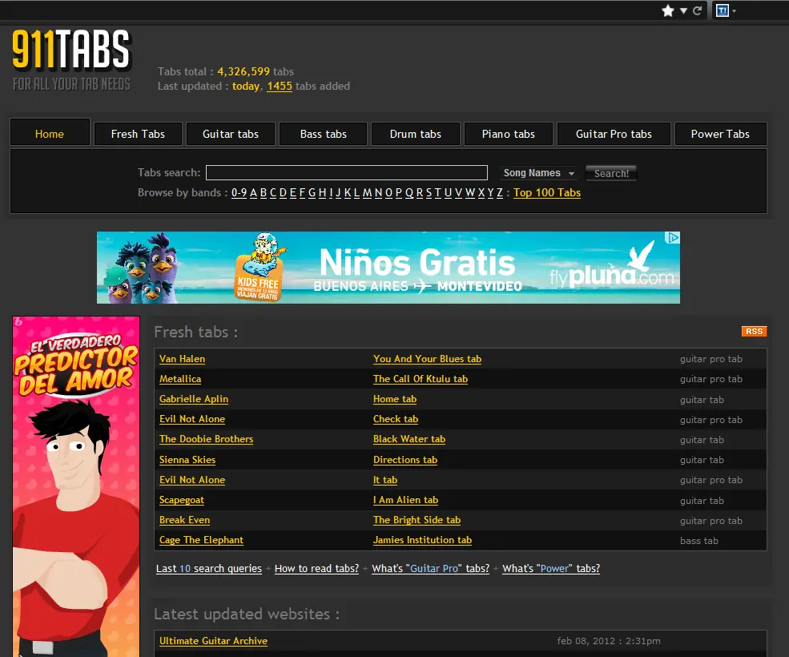Open the Break Even artist link
789x657 pixels.
click(185, 520)
